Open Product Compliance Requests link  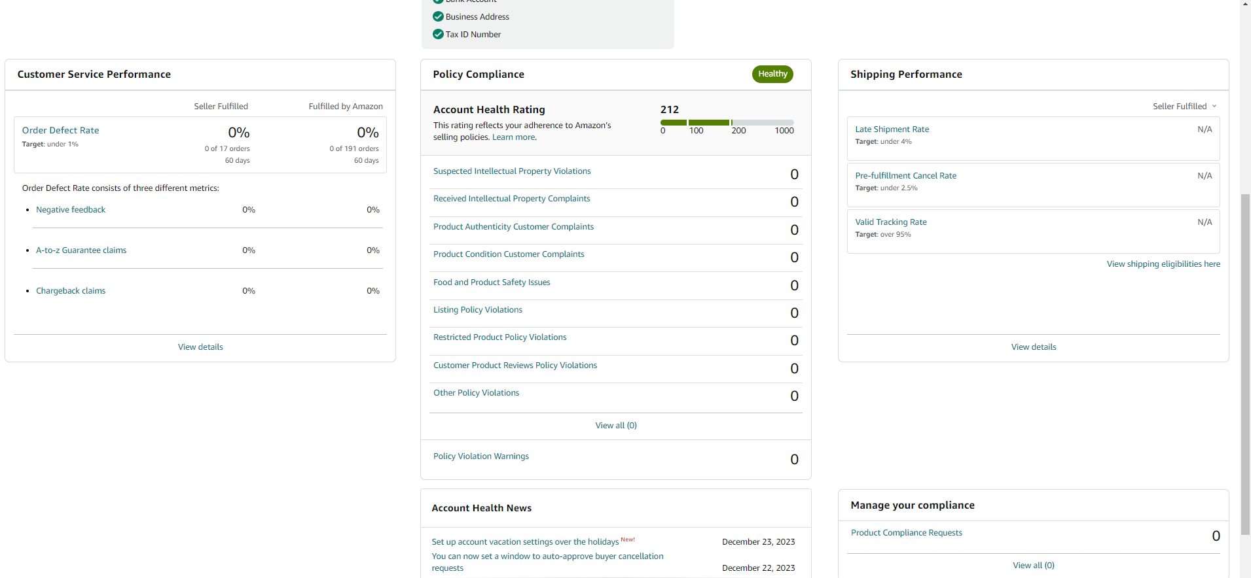[x=907, y=533]
